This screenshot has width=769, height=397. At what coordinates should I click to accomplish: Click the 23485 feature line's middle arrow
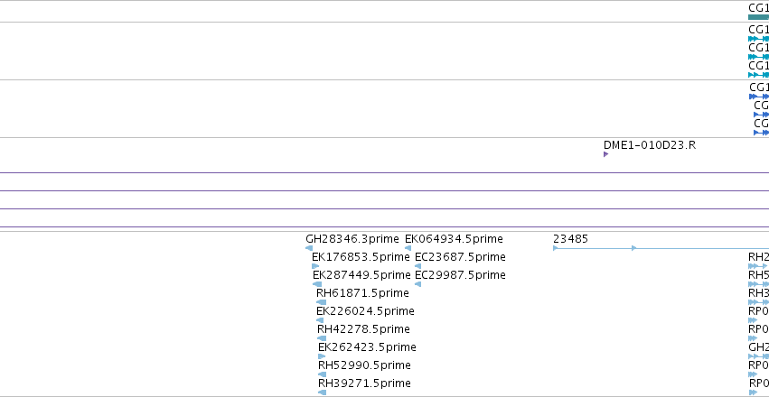click(x=633, y=248)
